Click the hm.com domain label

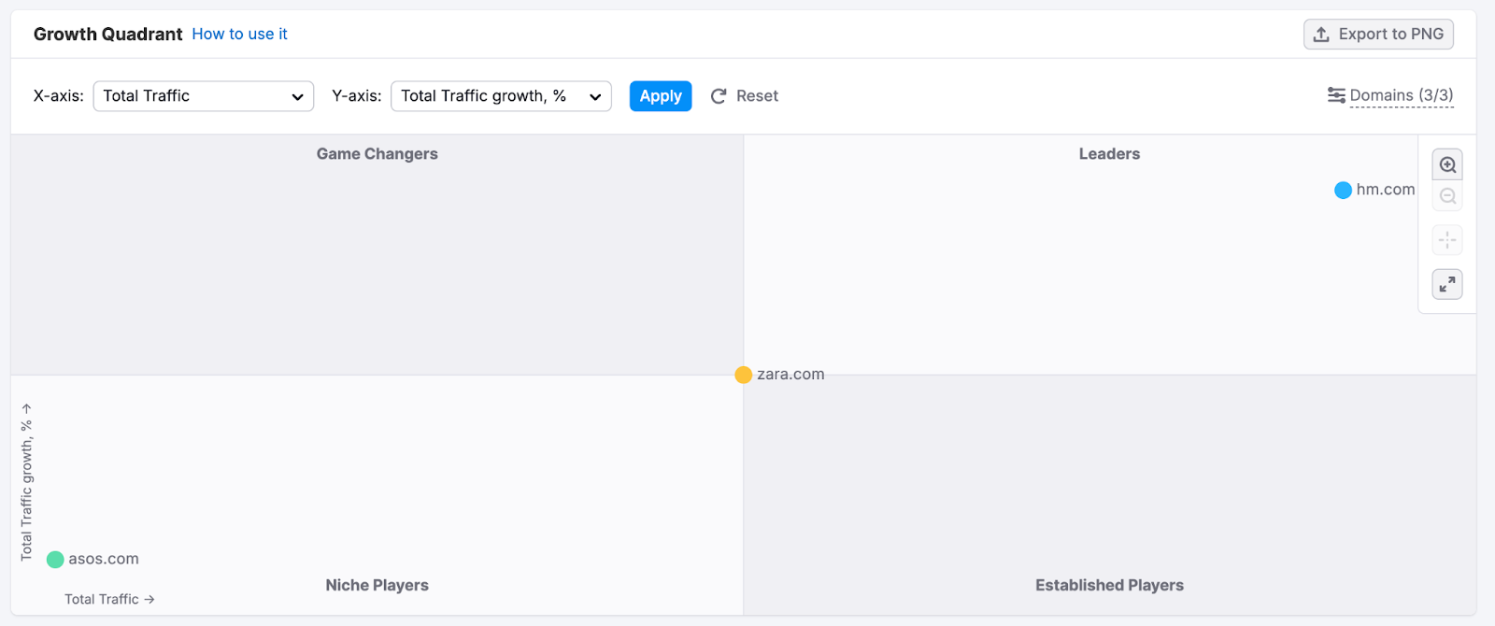tap(1386, 190)
